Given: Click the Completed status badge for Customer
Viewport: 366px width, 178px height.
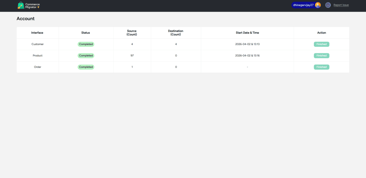Looking at the screenshot, I should click(86, 44).
